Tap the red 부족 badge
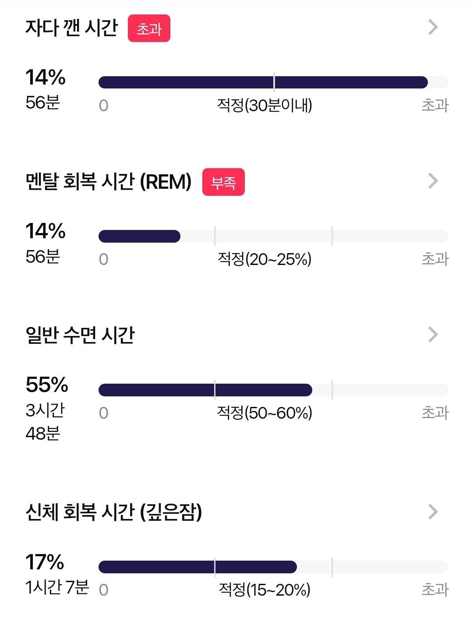The width and height of the screenshot is (473, 625). coord(223,182)
